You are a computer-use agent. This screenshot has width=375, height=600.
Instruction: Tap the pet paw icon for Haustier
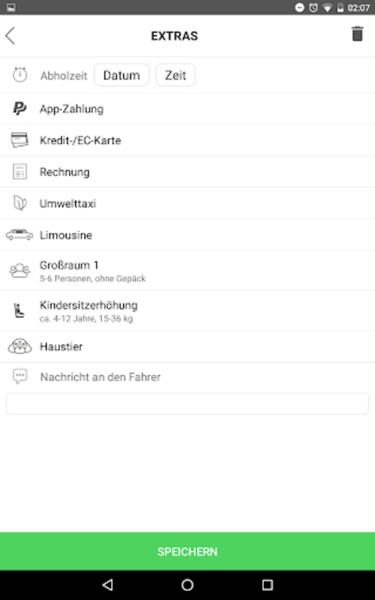(x=19, y=346)
